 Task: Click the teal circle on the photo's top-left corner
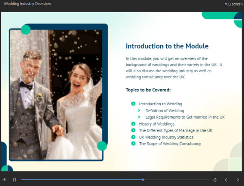coord(25,30)
